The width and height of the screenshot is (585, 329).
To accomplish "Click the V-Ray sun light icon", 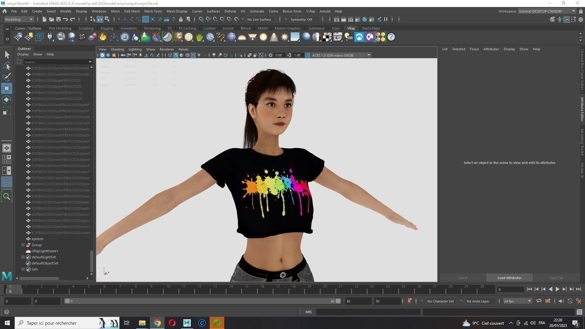I will coord(284,37).
